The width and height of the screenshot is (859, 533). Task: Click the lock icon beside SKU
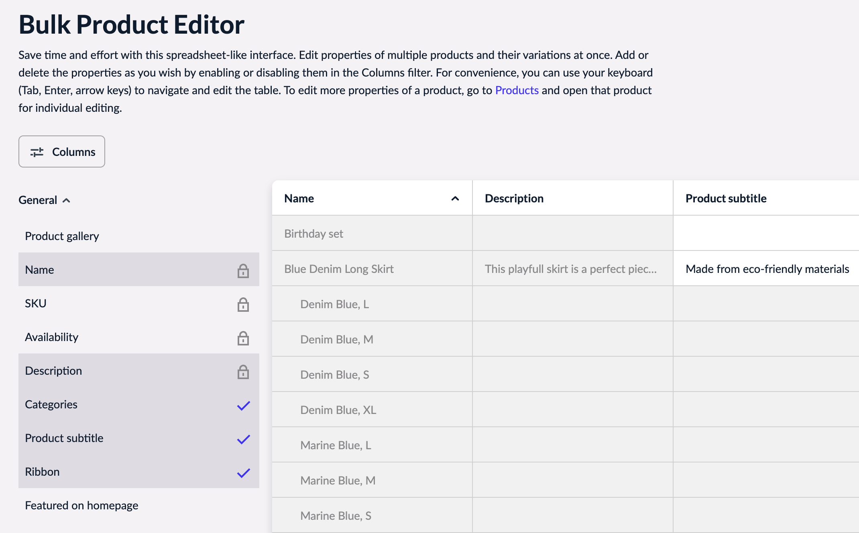pos(243,305)
